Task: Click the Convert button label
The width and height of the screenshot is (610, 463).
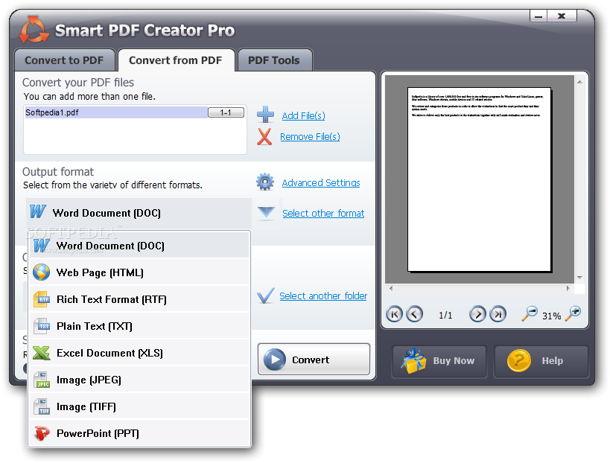Action: [x=311, y=360]
